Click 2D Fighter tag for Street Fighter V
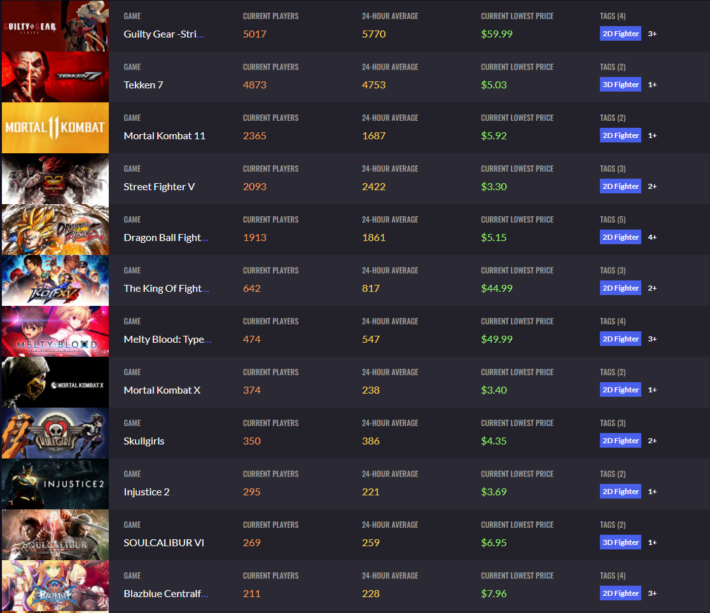The height and width of the screenshot is (613, 710). point(620,186)
